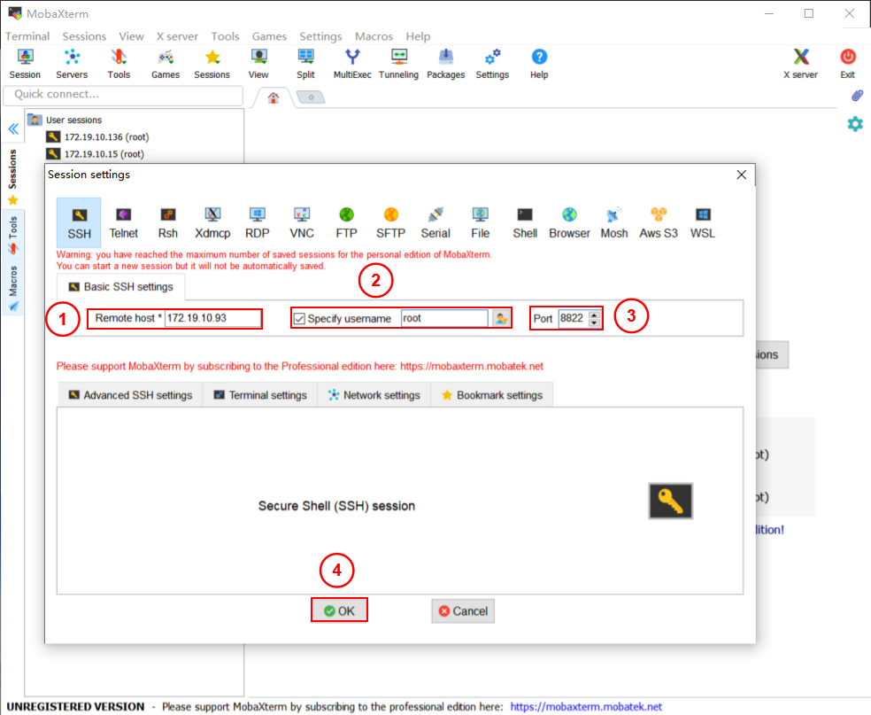The width and height of the screenshot is (871, 715).
Task: Switch to Advanced SSH settings tab
Action: pos(130,395)
